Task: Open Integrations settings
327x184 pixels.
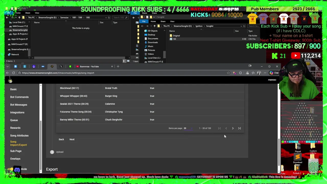Action: point(17,112)
